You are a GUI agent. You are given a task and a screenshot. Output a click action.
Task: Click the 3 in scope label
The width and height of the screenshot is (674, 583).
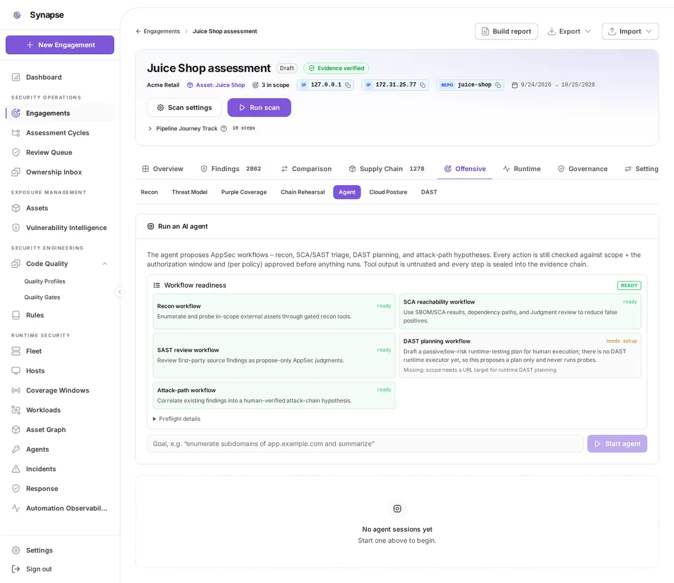coord(271,85)
